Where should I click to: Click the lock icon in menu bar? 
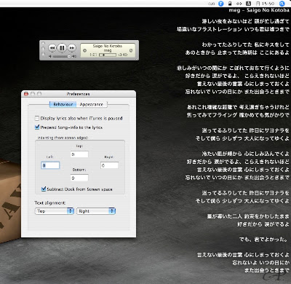tap(230, 4)
